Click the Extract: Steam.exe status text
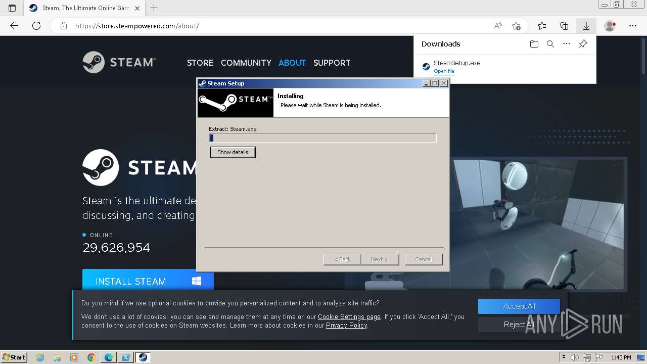Image resolution: width=647 pixels, height=364 pixels. (233, 129)
